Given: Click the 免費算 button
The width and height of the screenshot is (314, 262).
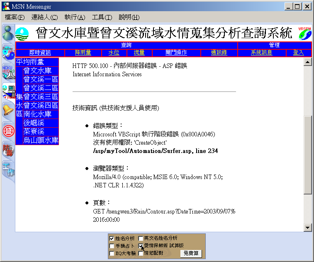Looking at the screenshot, I should coord(191,253).
